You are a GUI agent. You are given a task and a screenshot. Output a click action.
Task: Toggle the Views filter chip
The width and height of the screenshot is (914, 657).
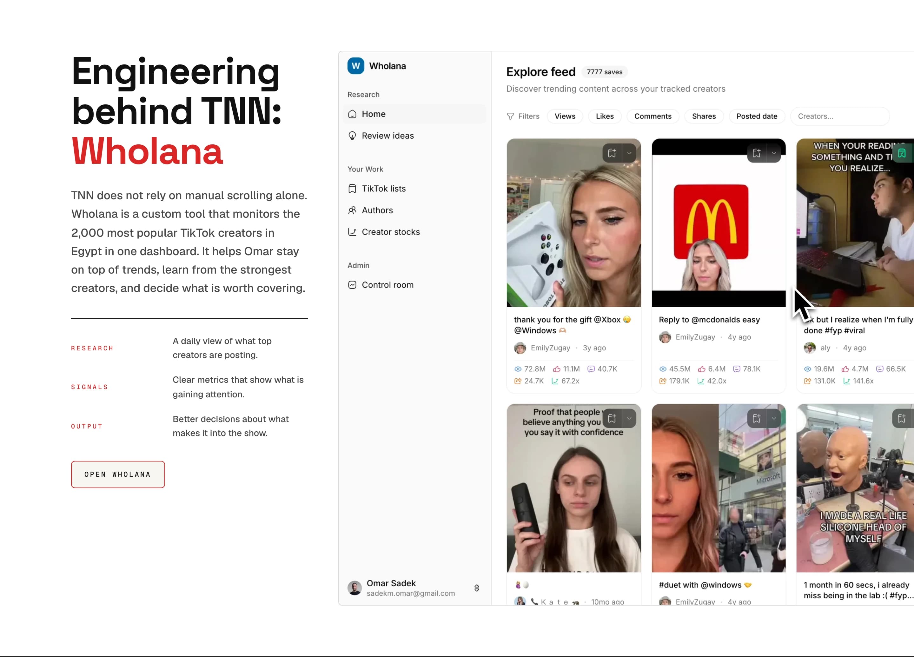565,116
